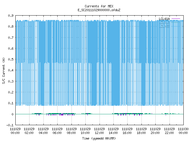This screenshot has height=141, width=189.
Task: Click the 0.7 y-axis tick value
Action: click(x=11, y=38)
